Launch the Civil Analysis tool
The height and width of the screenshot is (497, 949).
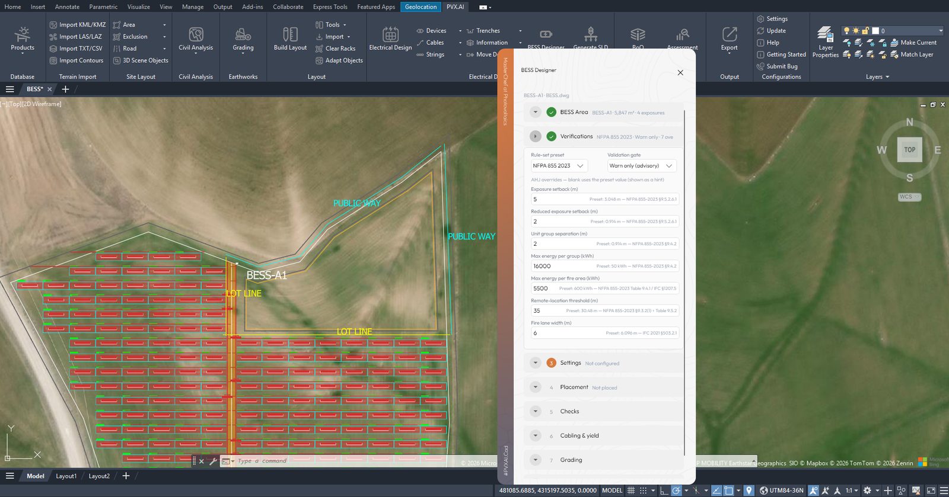tap(196, 39)
